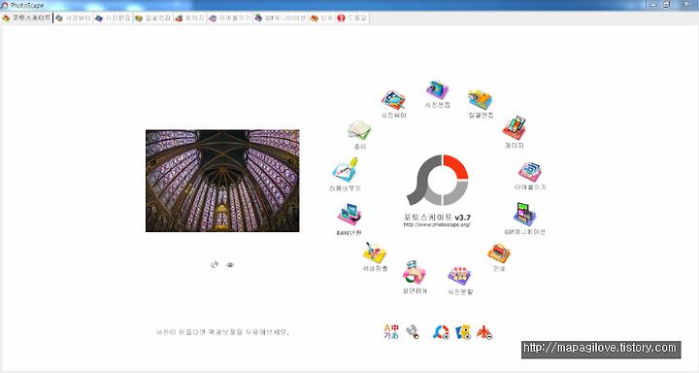Screen dimensions: 699x373
Task: Select the 페이지 icon in the circular menu
Action: pyautogui.click(x=514, y=128)
